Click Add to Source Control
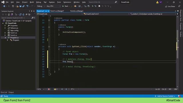Image resolution: width=183 pixels, height=103 pixels. 165,96
